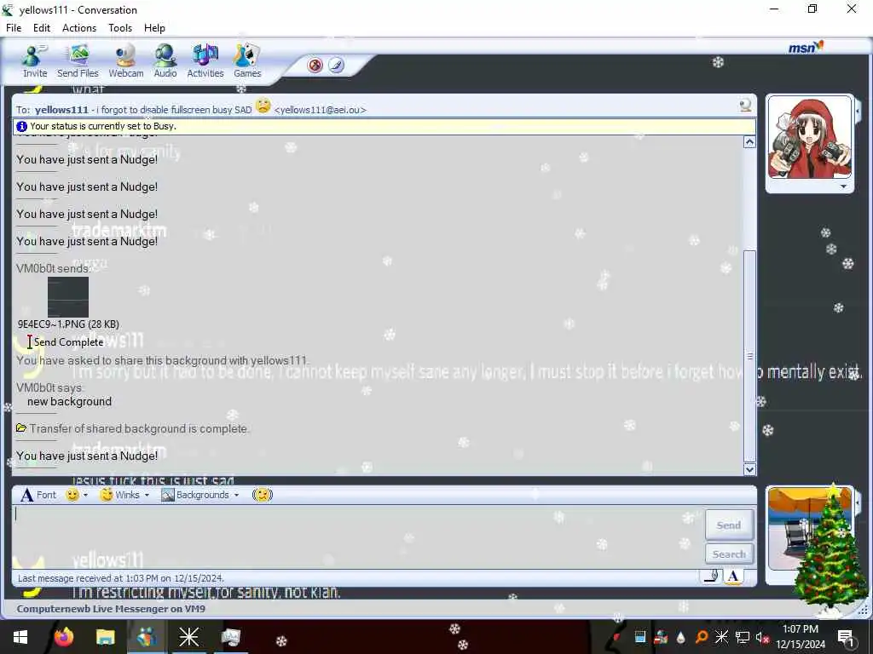Click the Search button

(729, 554)
